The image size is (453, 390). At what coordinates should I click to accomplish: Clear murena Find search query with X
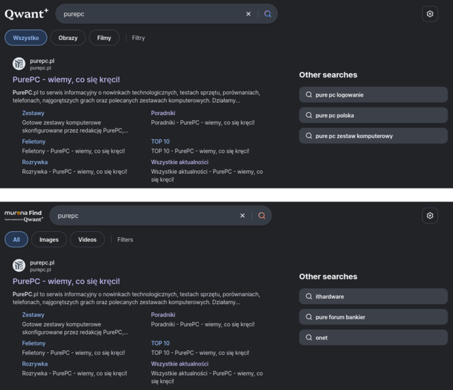point(243,216)
